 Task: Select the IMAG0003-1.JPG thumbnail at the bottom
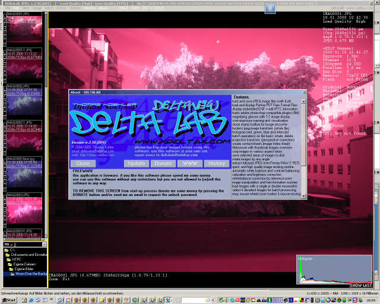(x=24, y=233)
